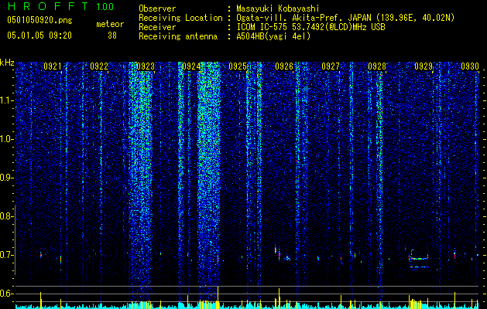Click the Observer field label

coord(157,8)
